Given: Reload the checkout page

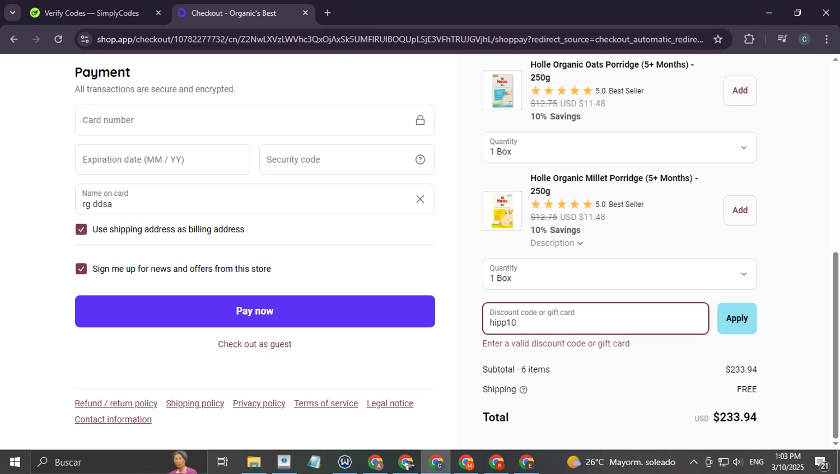Looking at the screenshot, I should click(58, 39).
